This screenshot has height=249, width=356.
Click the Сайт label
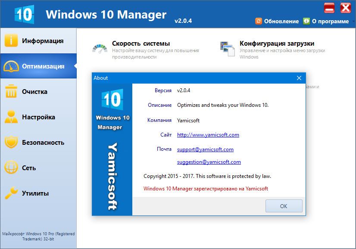click(166, 135)
